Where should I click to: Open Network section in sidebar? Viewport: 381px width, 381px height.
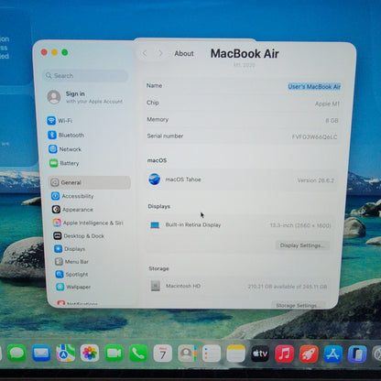(x=65, y=149)
